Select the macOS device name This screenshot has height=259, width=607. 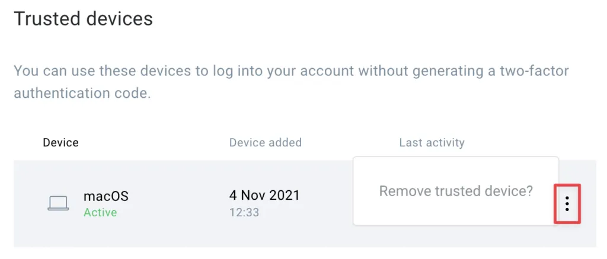click(106, 196)
